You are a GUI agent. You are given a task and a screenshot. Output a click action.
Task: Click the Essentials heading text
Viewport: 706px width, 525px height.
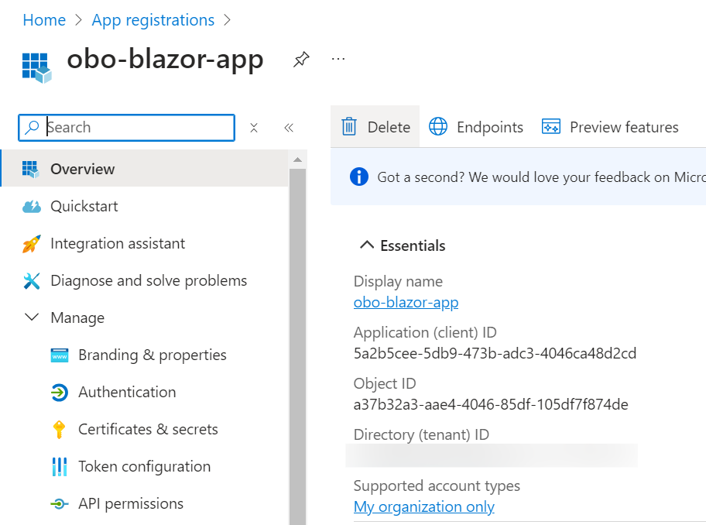pos(413,245)
